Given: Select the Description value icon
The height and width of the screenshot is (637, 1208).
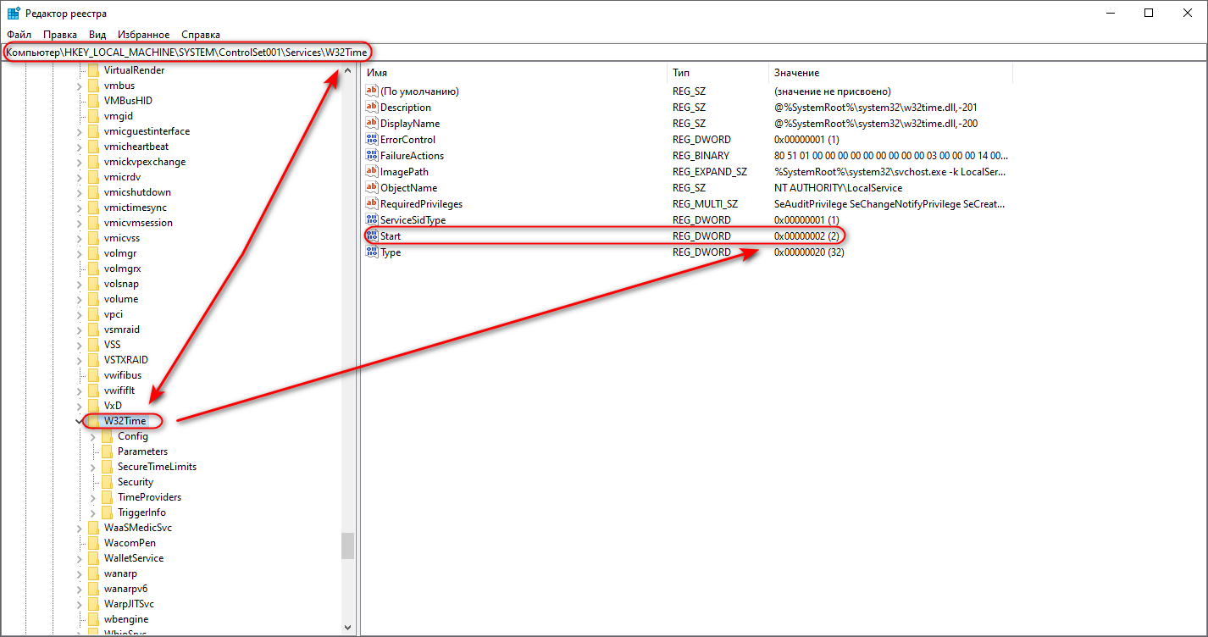Looking at the screenshot, I should coord(372,108).
